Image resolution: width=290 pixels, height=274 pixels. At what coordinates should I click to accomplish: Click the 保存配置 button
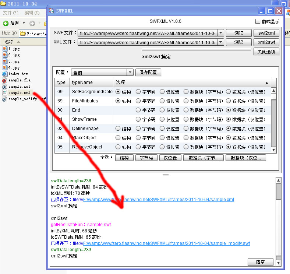point(148,73)
